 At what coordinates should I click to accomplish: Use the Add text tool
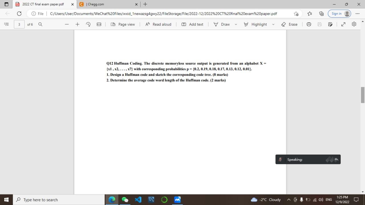pos(193,24)
